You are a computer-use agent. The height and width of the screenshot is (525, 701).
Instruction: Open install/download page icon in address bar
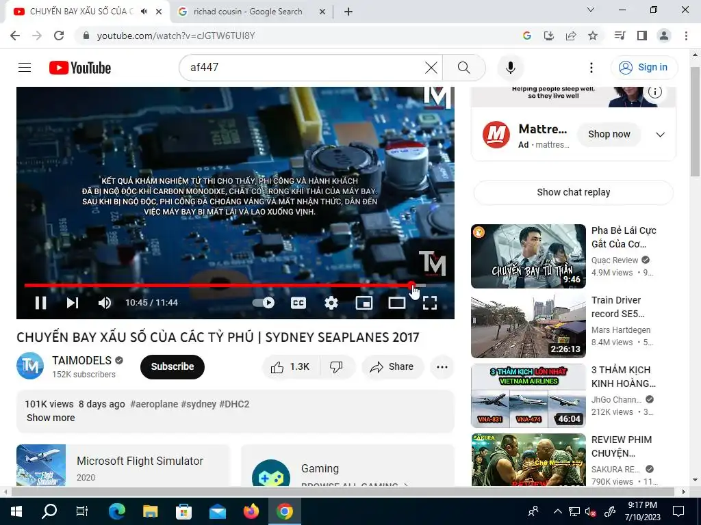(x=548, y=36)
